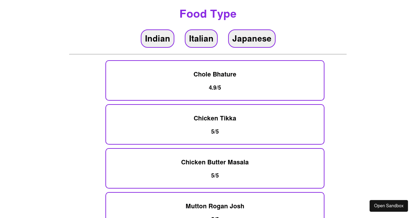Image resolution: width=416 pixels, height=218 pixels.
Task: Click the purple border of Chicken Tikka card
Action: click(215, 105)
